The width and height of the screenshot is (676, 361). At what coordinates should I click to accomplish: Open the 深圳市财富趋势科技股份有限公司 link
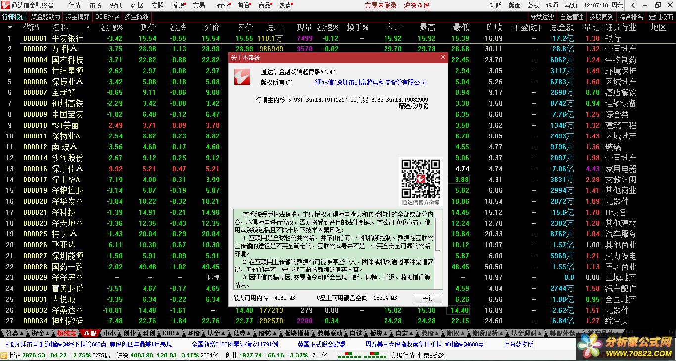coord(370,82)
